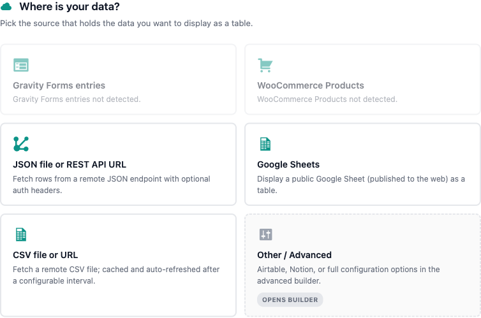Click 'Airtable, Notion, or full configuration' description
Image resolution: width=481 pixels, height=318 pixels.
coord(348,275)
